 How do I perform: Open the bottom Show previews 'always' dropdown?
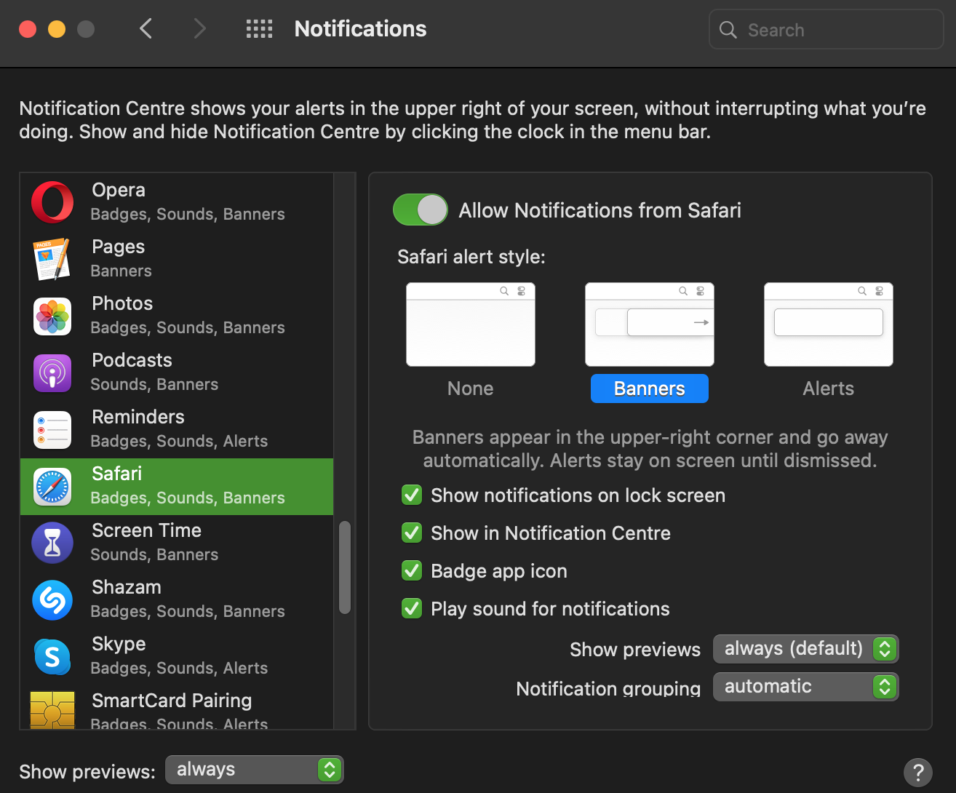(x=255, y=770)
